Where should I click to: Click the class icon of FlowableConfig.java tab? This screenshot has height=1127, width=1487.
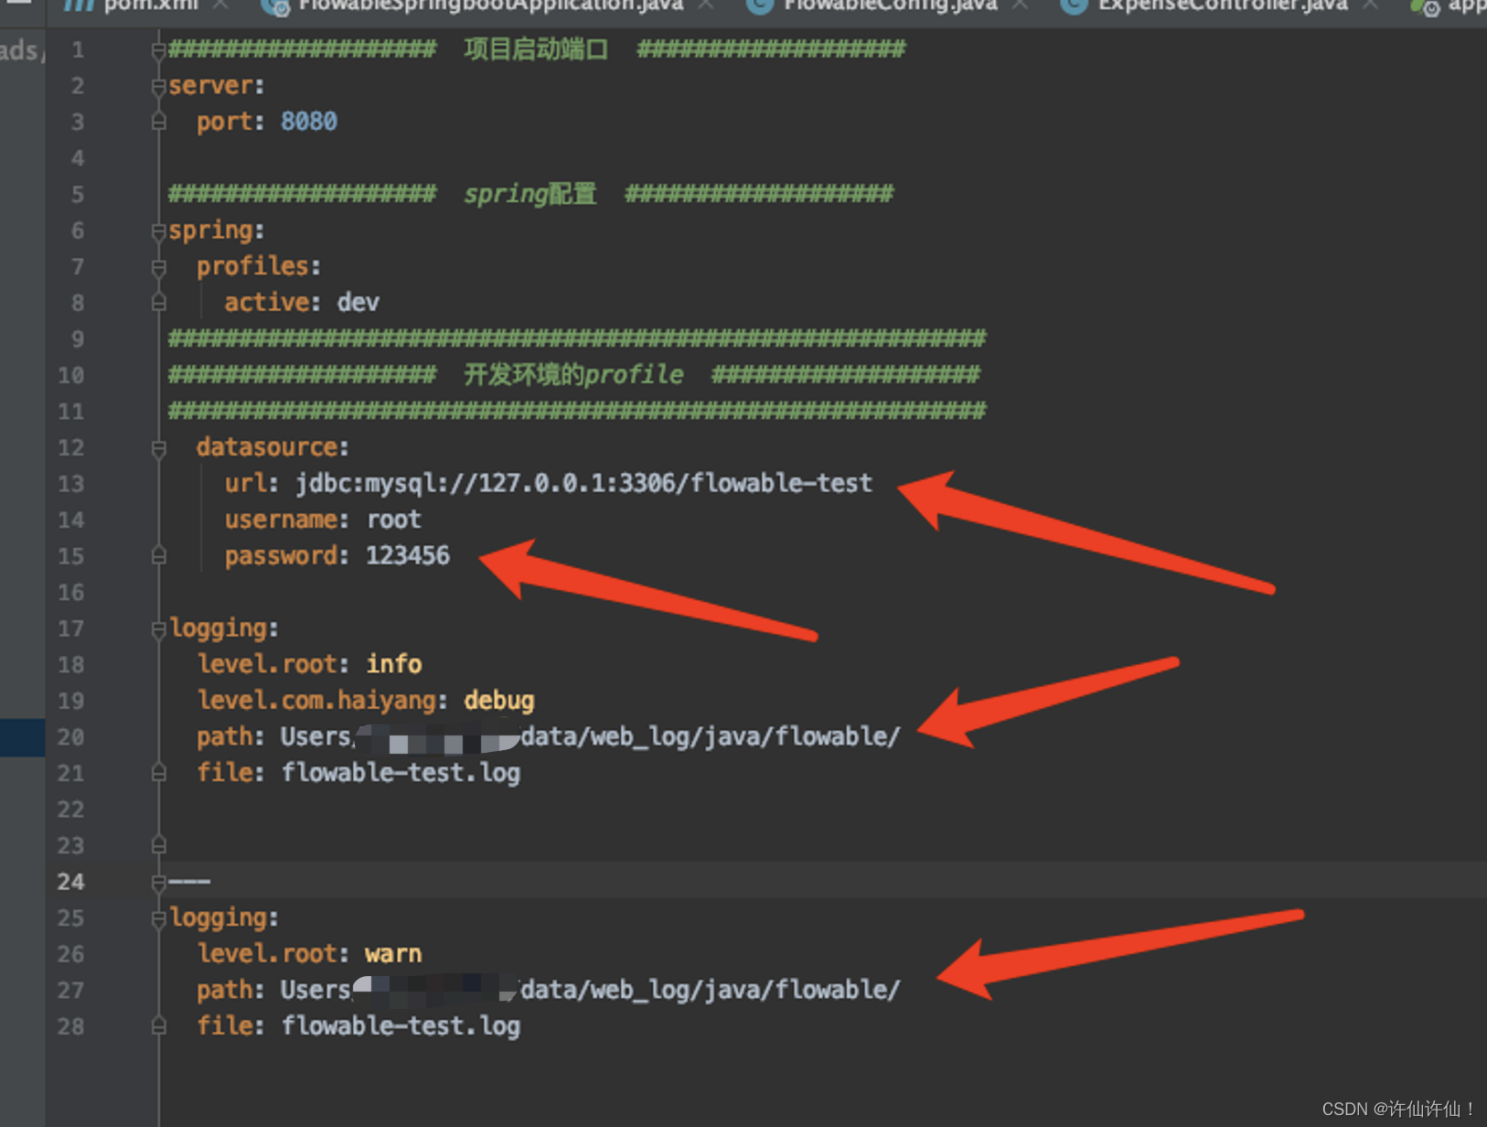tap(759, 6)
